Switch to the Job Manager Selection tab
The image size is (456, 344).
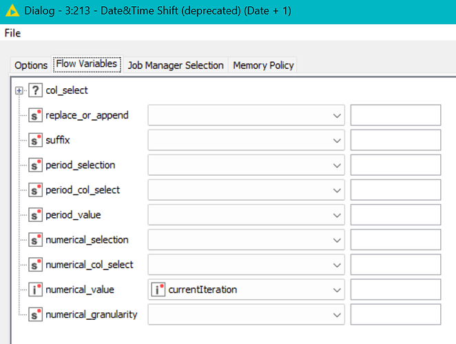click(x=176, y=65)
